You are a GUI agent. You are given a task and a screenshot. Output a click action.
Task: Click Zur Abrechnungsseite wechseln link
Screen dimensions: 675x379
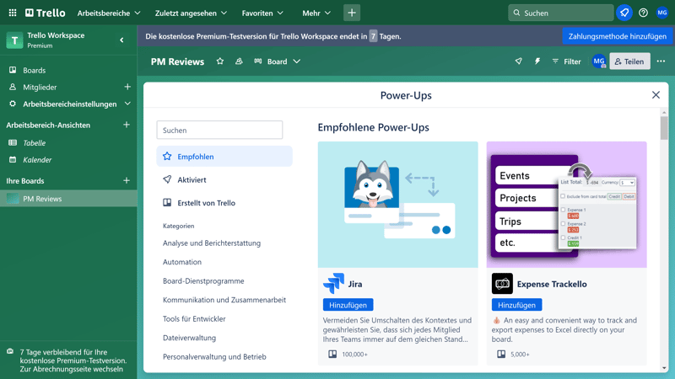tap(71, 369)
